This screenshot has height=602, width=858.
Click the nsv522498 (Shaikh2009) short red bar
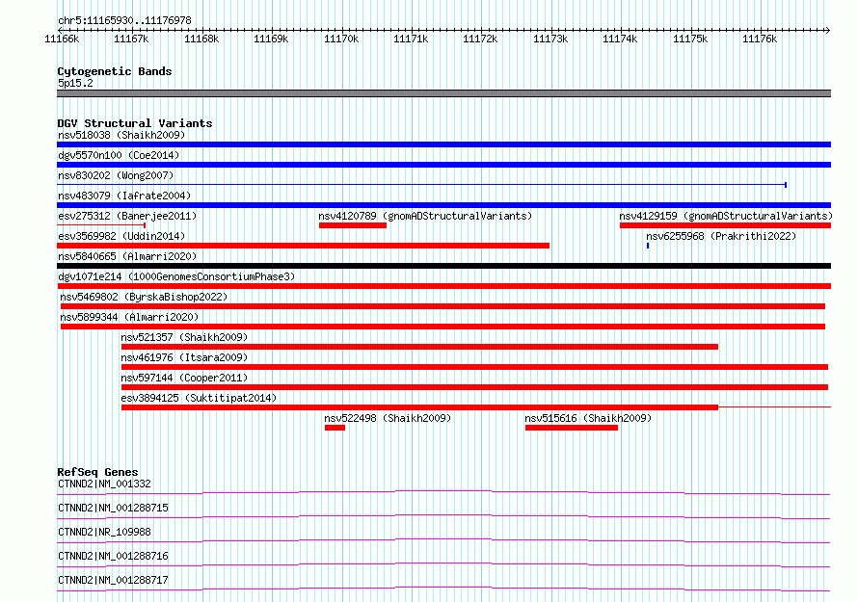tap(335, 428)
